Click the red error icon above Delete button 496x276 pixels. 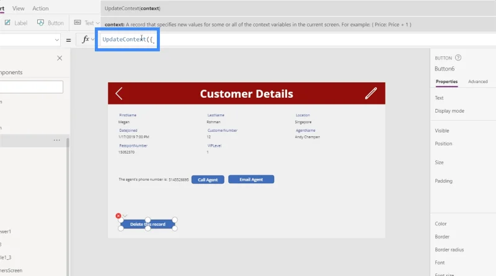pyautogui.click(x=118, y=216)
